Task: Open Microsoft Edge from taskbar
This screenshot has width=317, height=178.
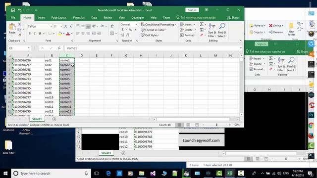Action: pyautogui.click(x=108, y=174)
